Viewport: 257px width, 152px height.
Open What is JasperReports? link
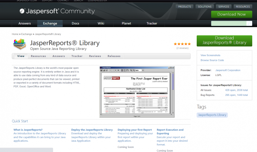[x=28, y=130]
